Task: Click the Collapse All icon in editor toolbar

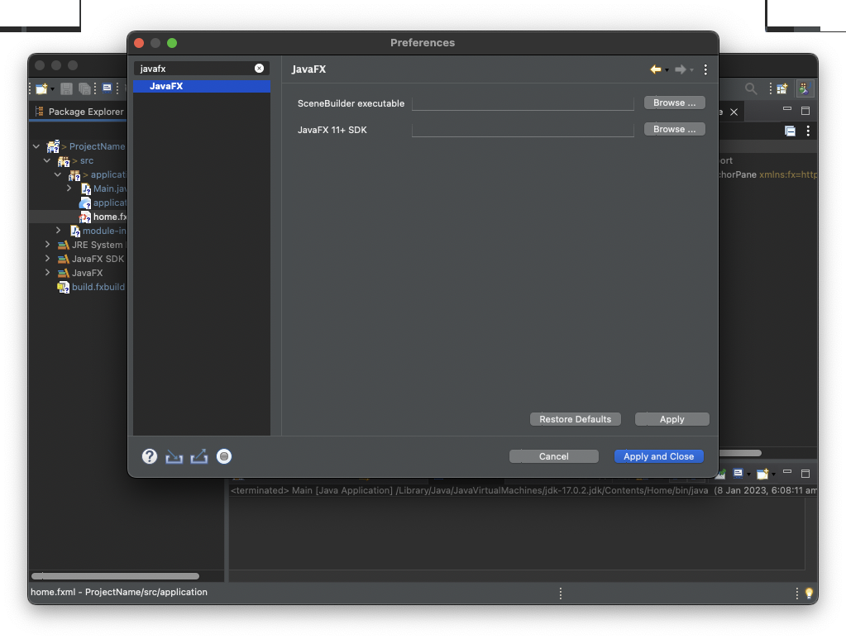Action: pos(790,131)
